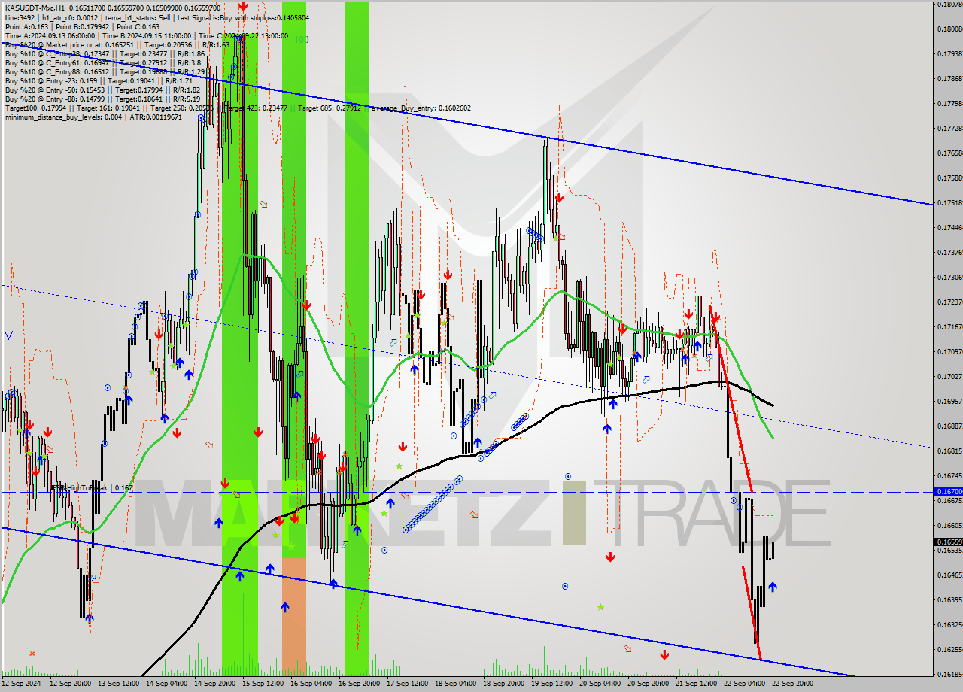
Task: Click the '20 Sep 20:00' time axis label
Action: coord(648,684)
